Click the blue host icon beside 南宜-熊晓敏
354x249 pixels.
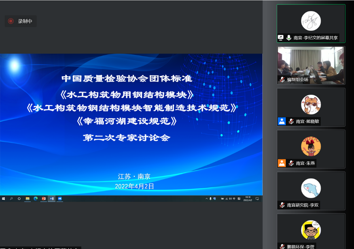coord(282,122)
